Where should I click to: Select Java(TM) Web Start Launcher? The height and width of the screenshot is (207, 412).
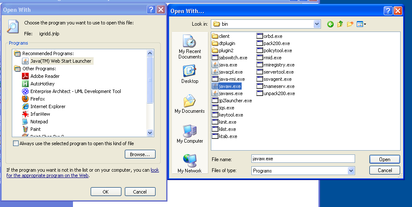57,61
